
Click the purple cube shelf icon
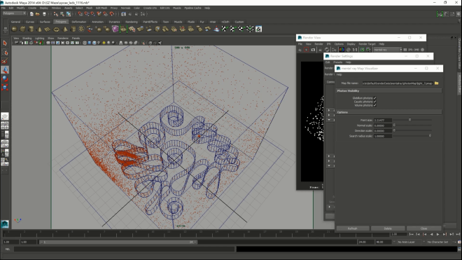click(115, 29)
